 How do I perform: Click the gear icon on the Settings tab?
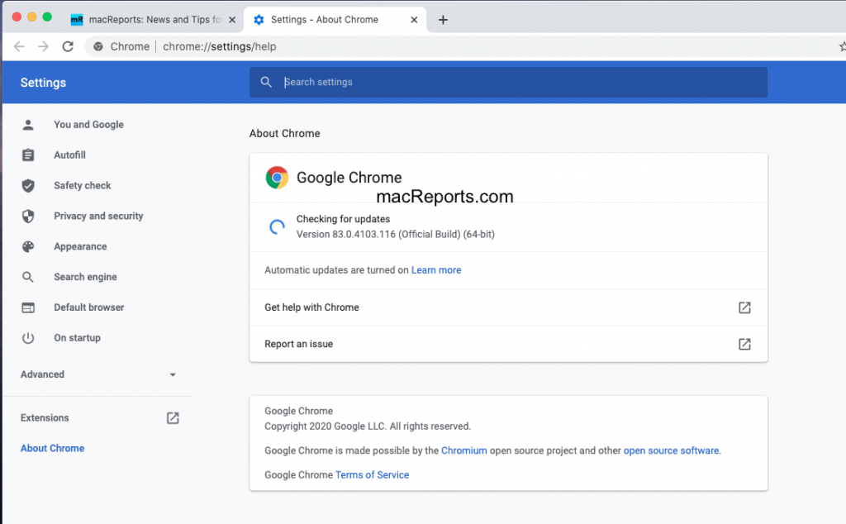pos(259,20)
